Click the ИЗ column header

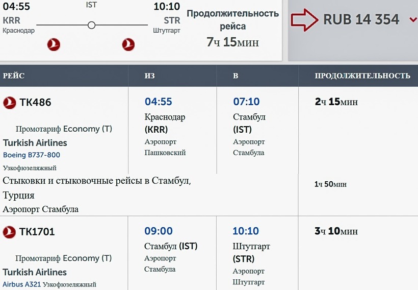[149, 76]
